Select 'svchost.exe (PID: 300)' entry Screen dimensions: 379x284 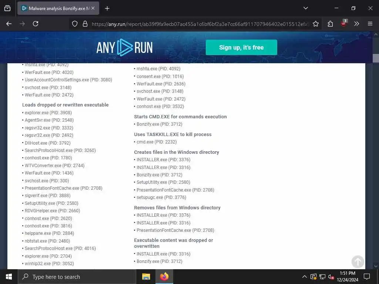point(47,180)
